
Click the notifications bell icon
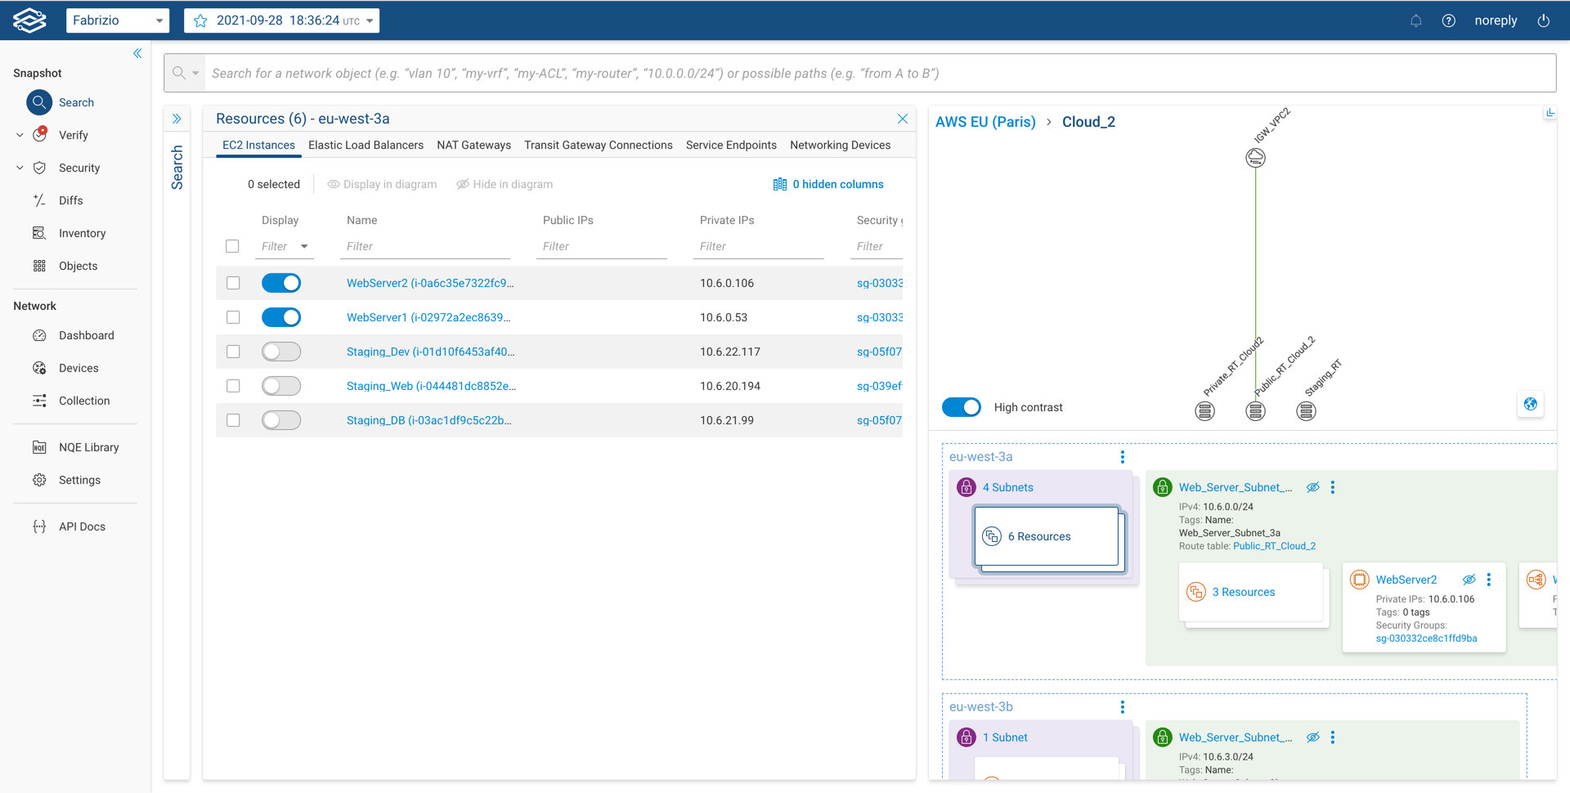pyautogui.click(x=1415, y=21)
